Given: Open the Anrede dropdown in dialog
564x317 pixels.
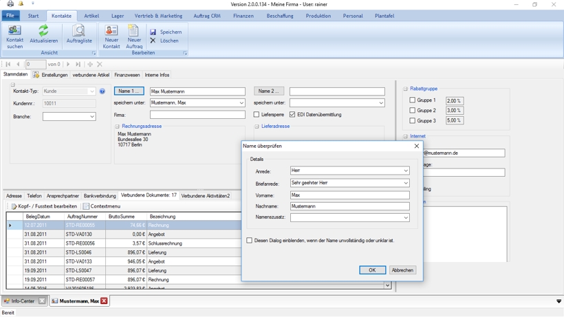Looking at the screenshot, I should click(406, 171).
